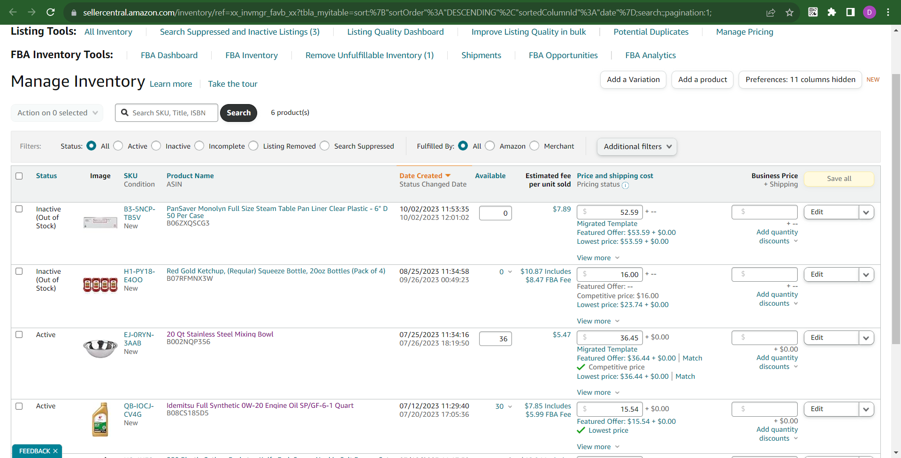Open Improve Listing Quality in bulk
Image resolution: width=901 pixels, height=458 pixels.
coord(529,32)
